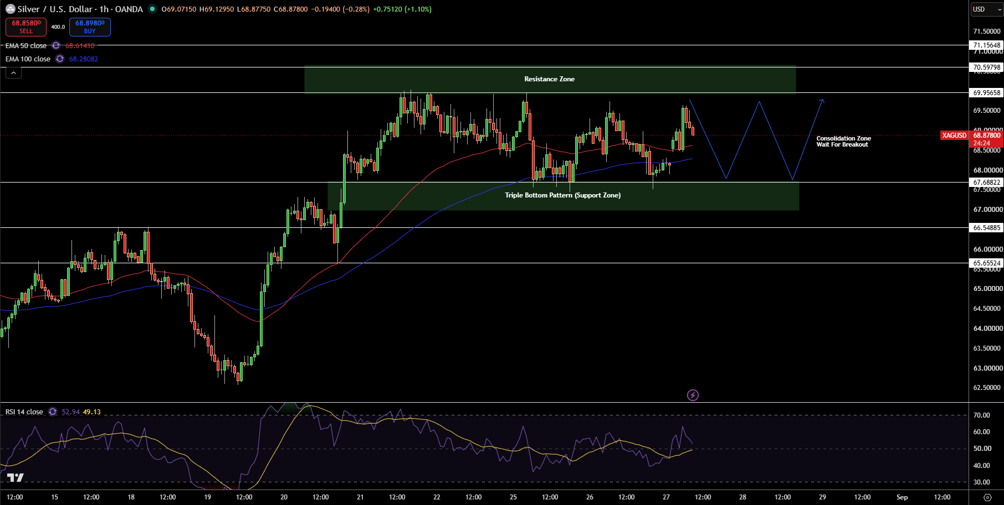The height and width of the screenshot is (505, 1004).
Task: Click the 70.00 RSI scale label
Action: 981,415
